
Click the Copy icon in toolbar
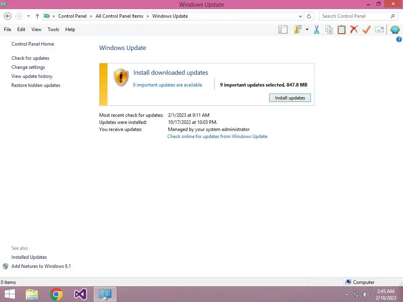tap(329, 29)
